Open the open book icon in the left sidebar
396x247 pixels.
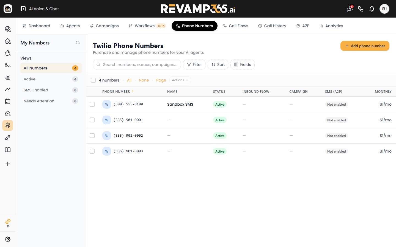(x=8, y=150)
